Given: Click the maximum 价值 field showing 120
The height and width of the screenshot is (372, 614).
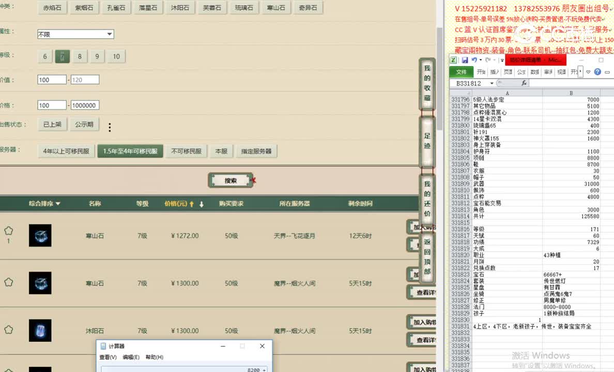Looking at the screenshot, I should 85,80.
